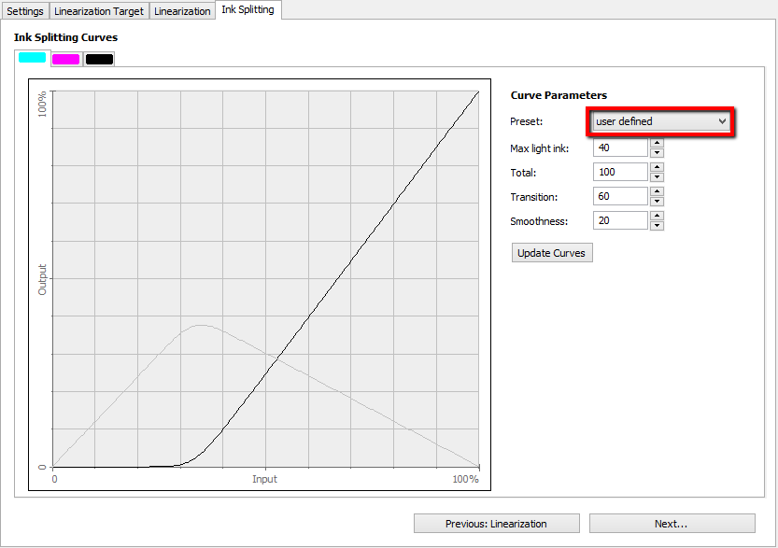
Task: Increase Max light ink value
Action: (x=657, y=143)
